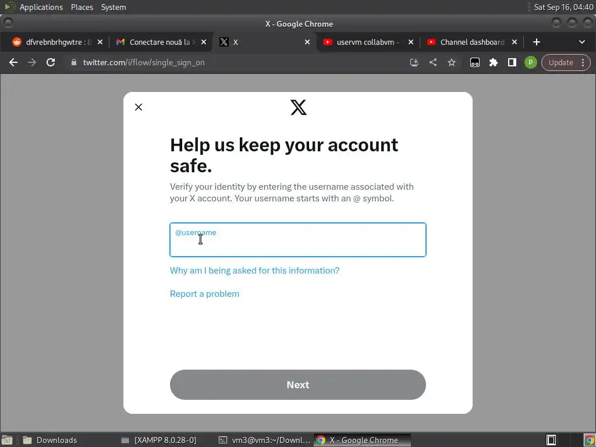Click the share page icon
The image size is (596, 447).
433,62
